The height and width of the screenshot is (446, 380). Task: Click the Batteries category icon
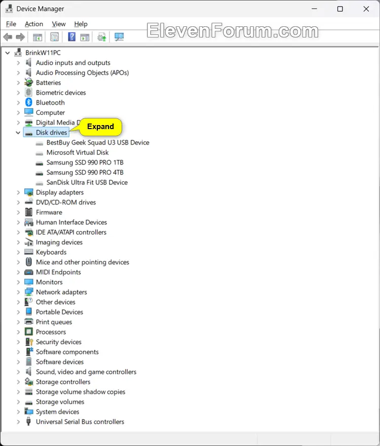click(x=29, y=83)
